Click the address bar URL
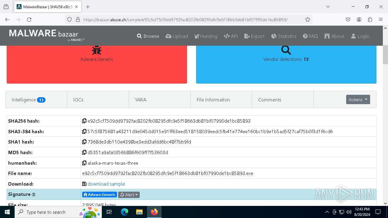Viewport: 388px width, 218px height. (x=185, y=19)
